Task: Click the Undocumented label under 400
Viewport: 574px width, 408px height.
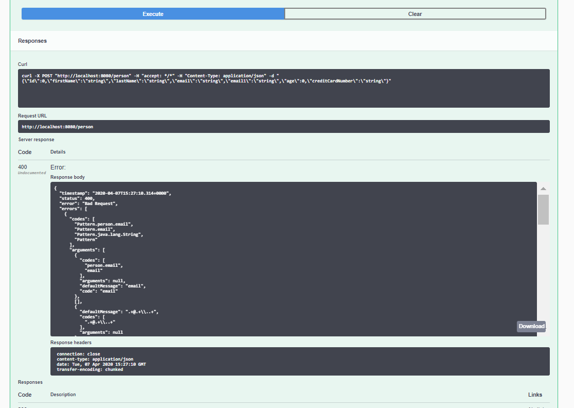Action: tap(32, 173)
